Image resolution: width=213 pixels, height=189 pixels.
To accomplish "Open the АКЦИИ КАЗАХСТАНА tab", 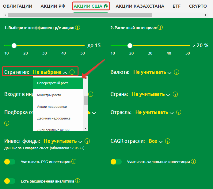I will coord(140,6).
